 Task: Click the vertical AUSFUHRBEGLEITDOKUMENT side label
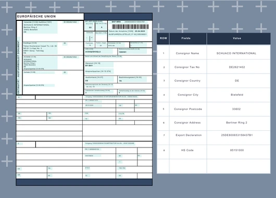click(18, 67)
